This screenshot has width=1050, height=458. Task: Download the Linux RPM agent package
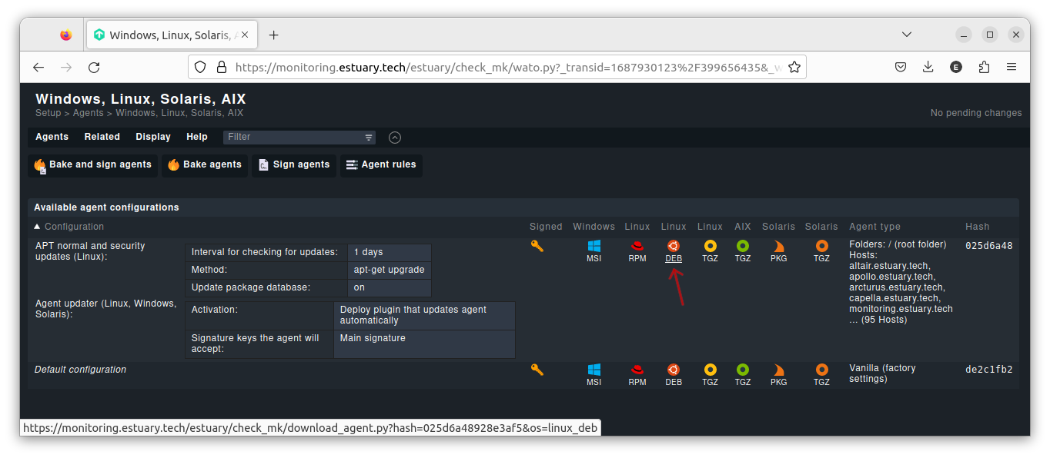click(637, 247)
